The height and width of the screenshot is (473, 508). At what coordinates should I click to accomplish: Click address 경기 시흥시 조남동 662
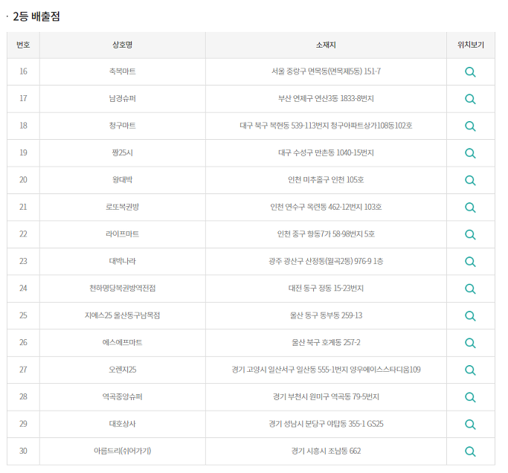click(x=326, y=451)
